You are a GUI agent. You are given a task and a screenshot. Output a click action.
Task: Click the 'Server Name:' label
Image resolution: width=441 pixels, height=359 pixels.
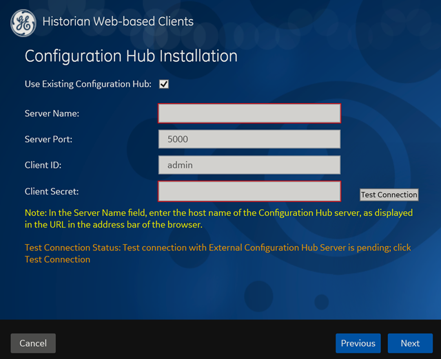[52, 113]
